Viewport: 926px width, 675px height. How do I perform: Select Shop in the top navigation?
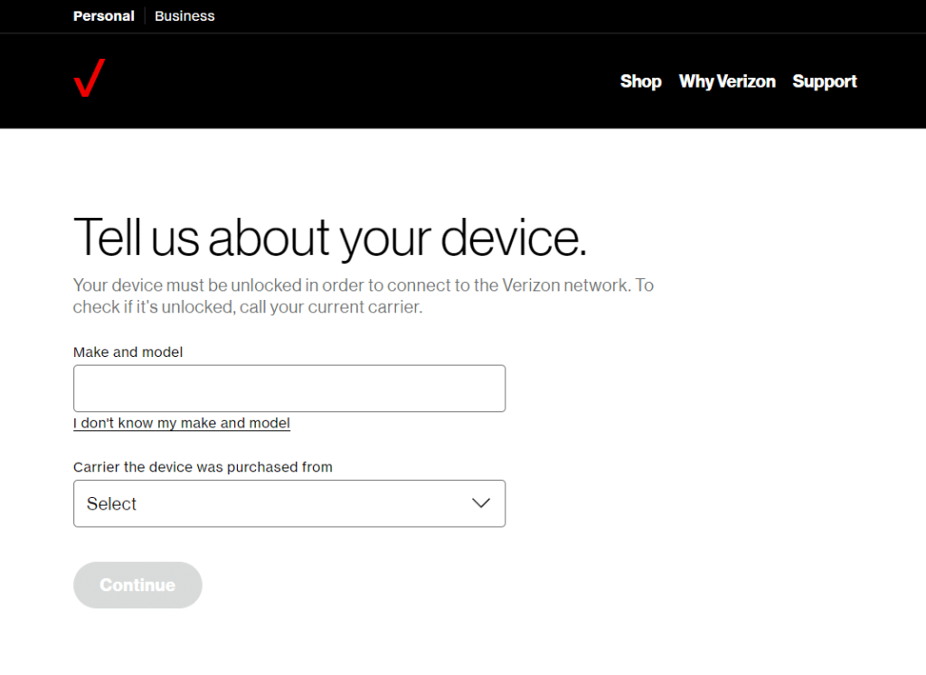(640, 81)
